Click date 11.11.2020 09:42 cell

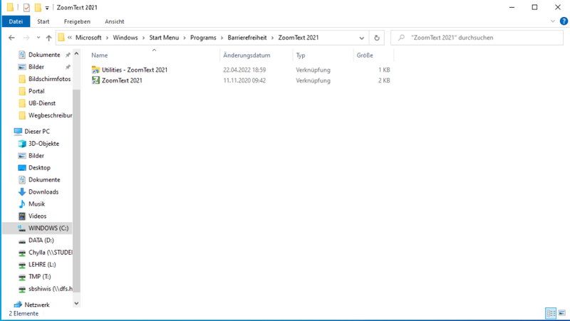pos(244,80)
